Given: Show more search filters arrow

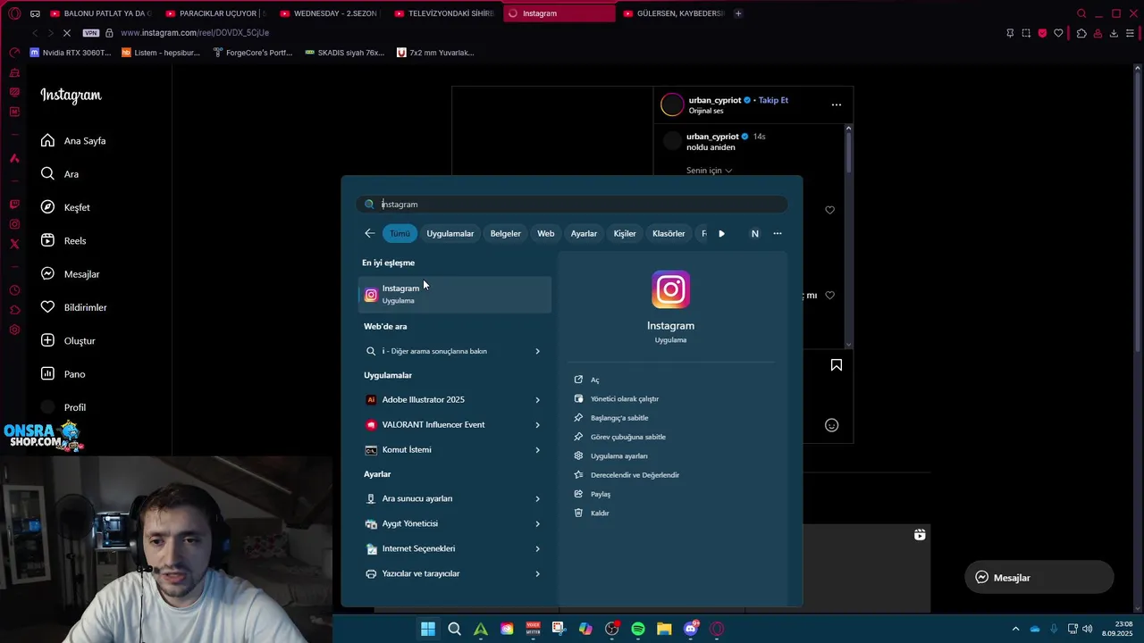Looking at the screenshot, I should 722,233.
